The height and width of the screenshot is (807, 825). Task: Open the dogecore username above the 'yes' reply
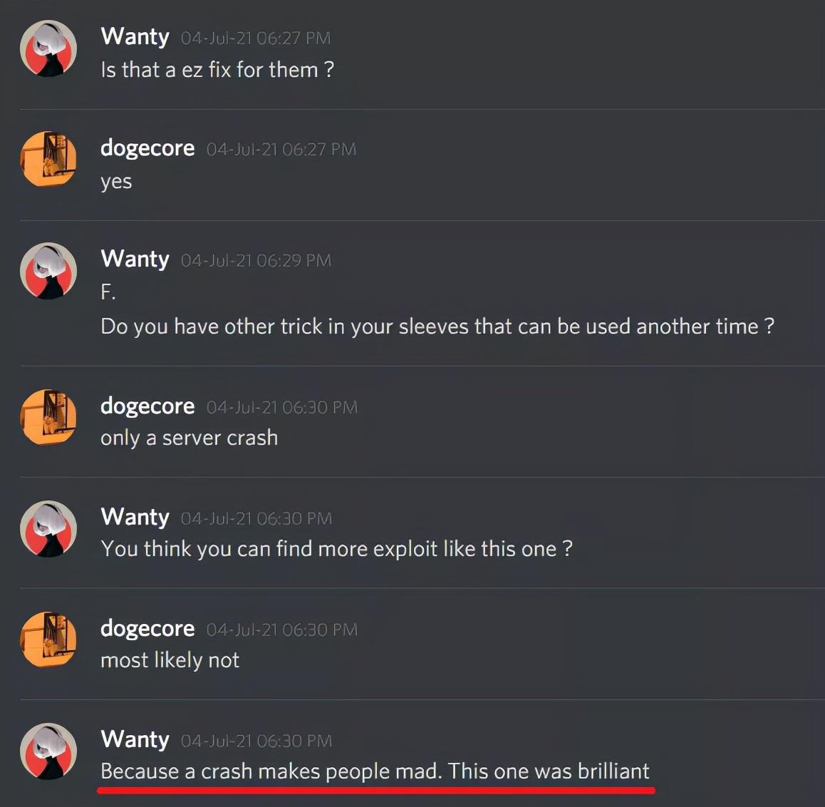pos(147,148)
